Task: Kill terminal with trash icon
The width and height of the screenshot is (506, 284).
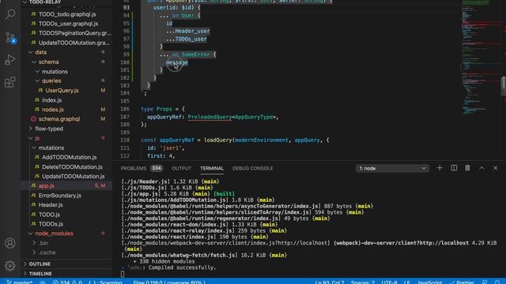Action: (x=467, y=168)
